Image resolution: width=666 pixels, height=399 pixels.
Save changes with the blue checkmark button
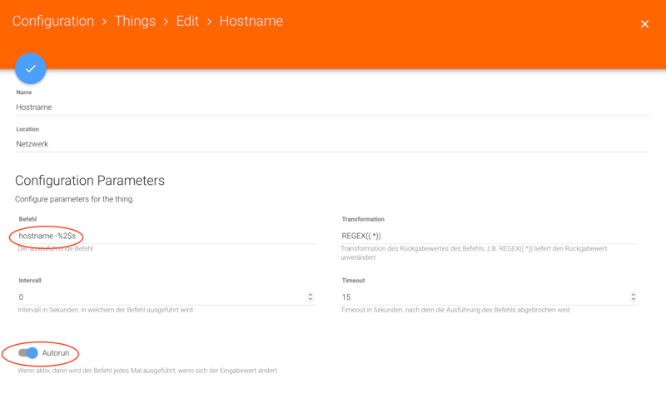(x=30, y=68)
